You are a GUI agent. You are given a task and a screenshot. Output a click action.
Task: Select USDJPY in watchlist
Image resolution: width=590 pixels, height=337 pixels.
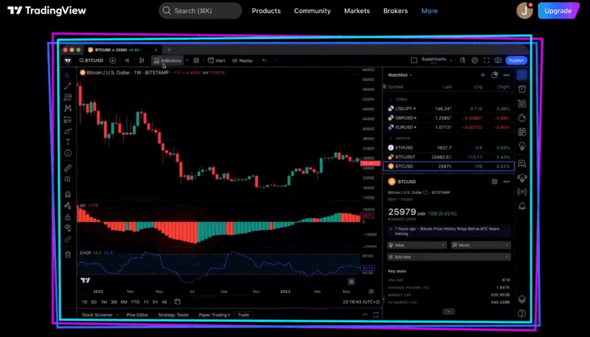(x=449, y=109)
